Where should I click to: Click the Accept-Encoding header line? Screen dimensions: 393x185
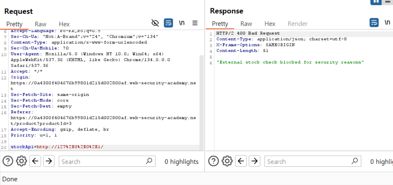point(60,130)
